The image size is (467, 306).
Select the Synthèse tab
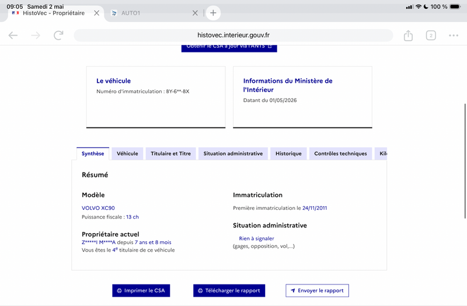click(93, 153)
